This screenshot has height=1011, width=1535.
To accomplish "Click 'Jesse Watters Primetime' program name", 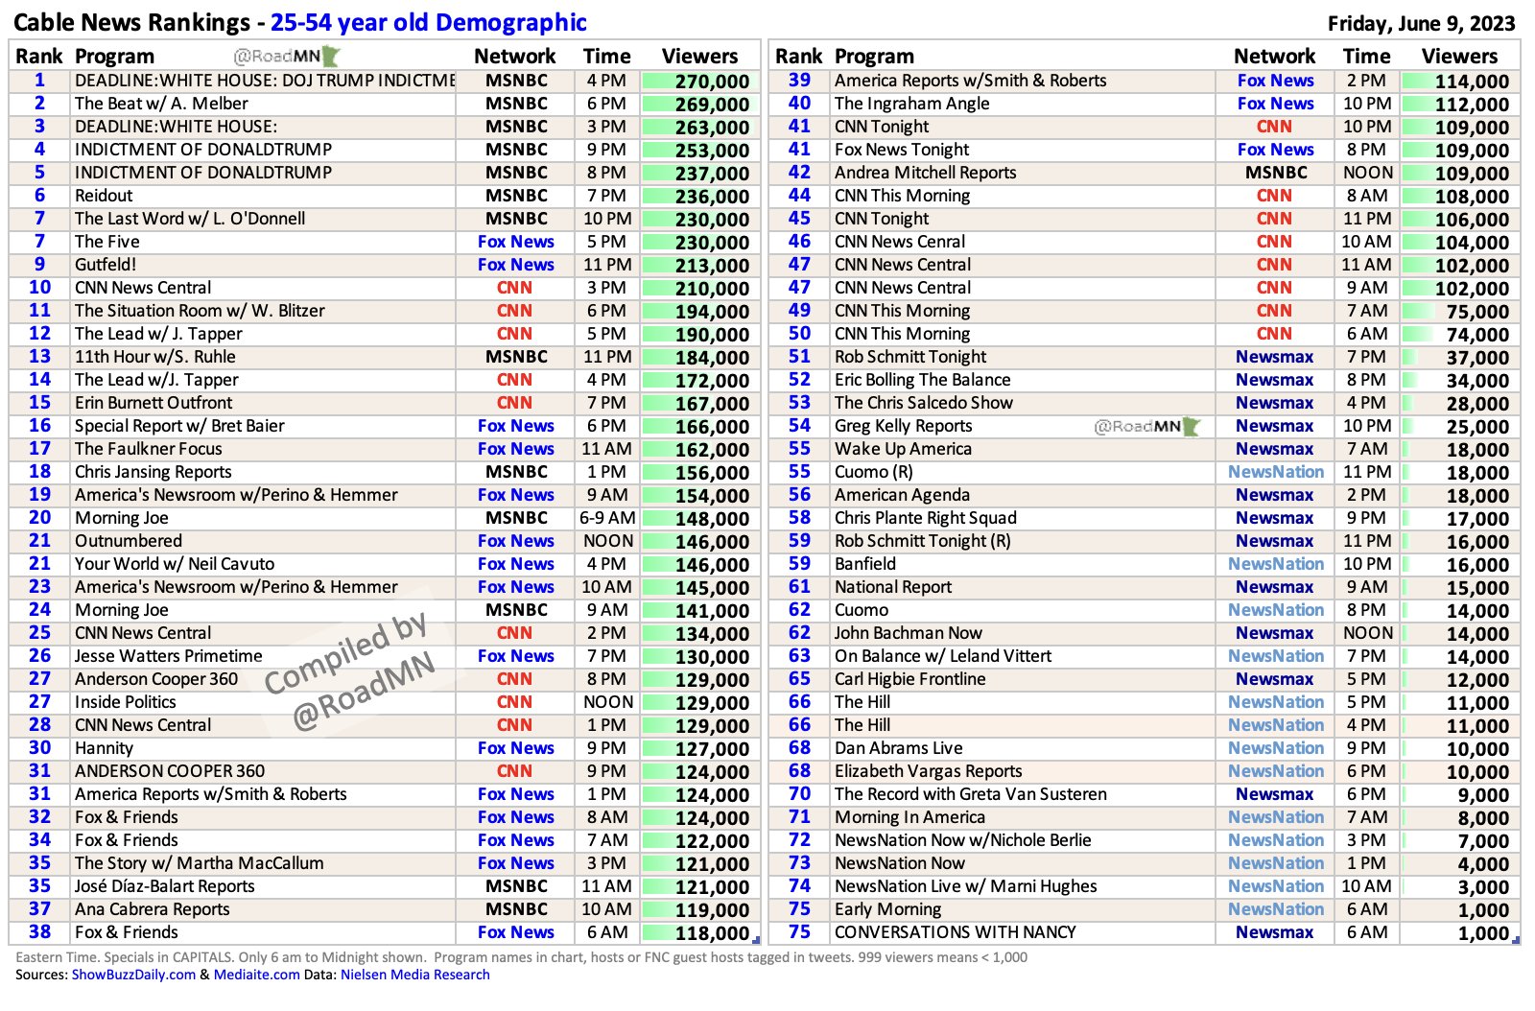I will [x=169, y=656].
